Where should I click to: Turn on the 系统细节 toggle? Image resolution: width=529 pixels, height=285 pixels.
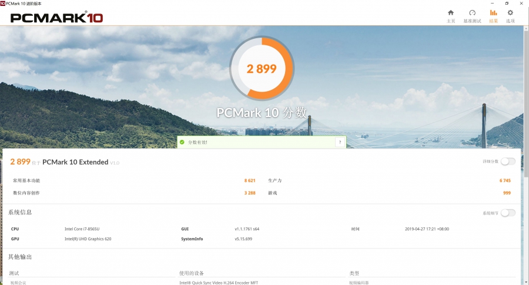pyautogui.click(x=508, y=213)
